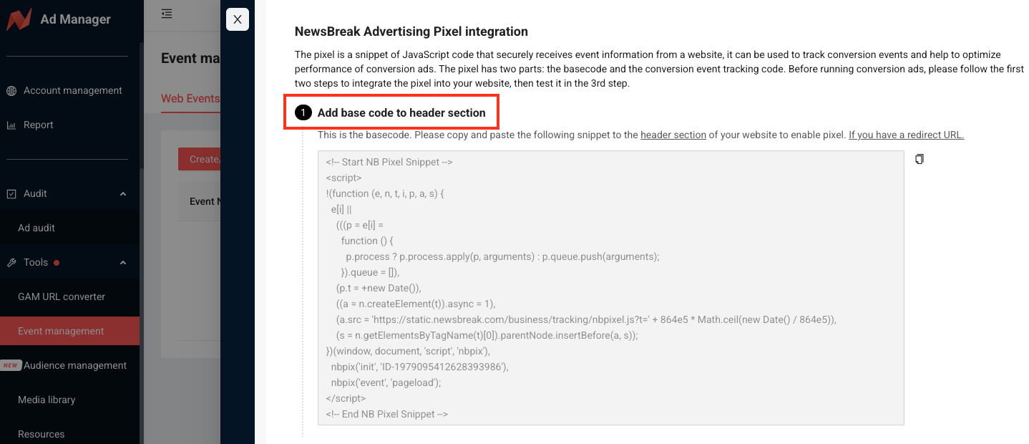Click the Account management globe icon
The width and height of the screenshot is (1029, 444).
click(x=11, y=91)
